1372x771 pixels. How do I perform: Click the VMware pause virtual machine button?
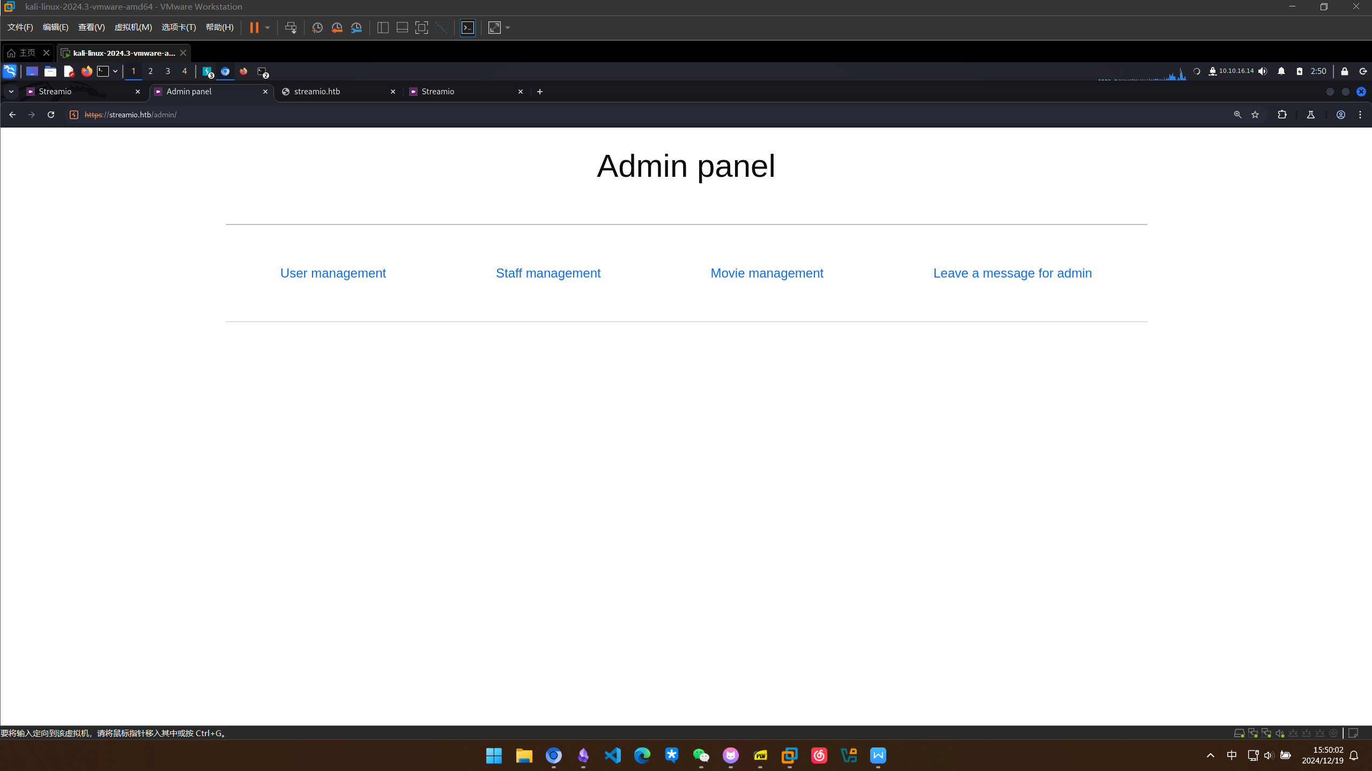point(254,28)
